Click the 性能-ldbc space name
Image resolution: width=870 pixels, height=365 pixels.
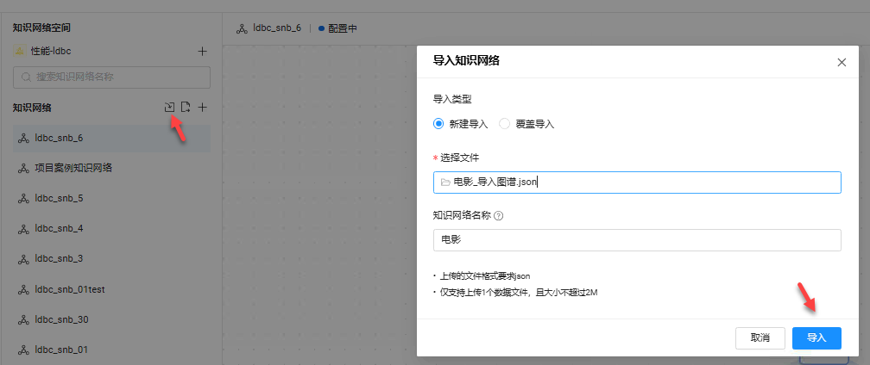click(x=51, y=52)
